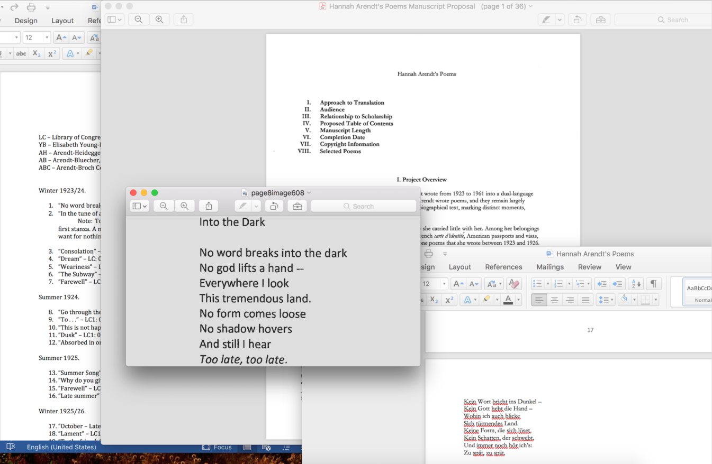Share the page8image608 image
This screenshot has height=464, width=712.
(x=209, y=206)
